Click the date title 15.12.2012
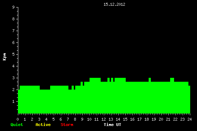This screenshot has width=197, height=131. (x=114, y=4)
